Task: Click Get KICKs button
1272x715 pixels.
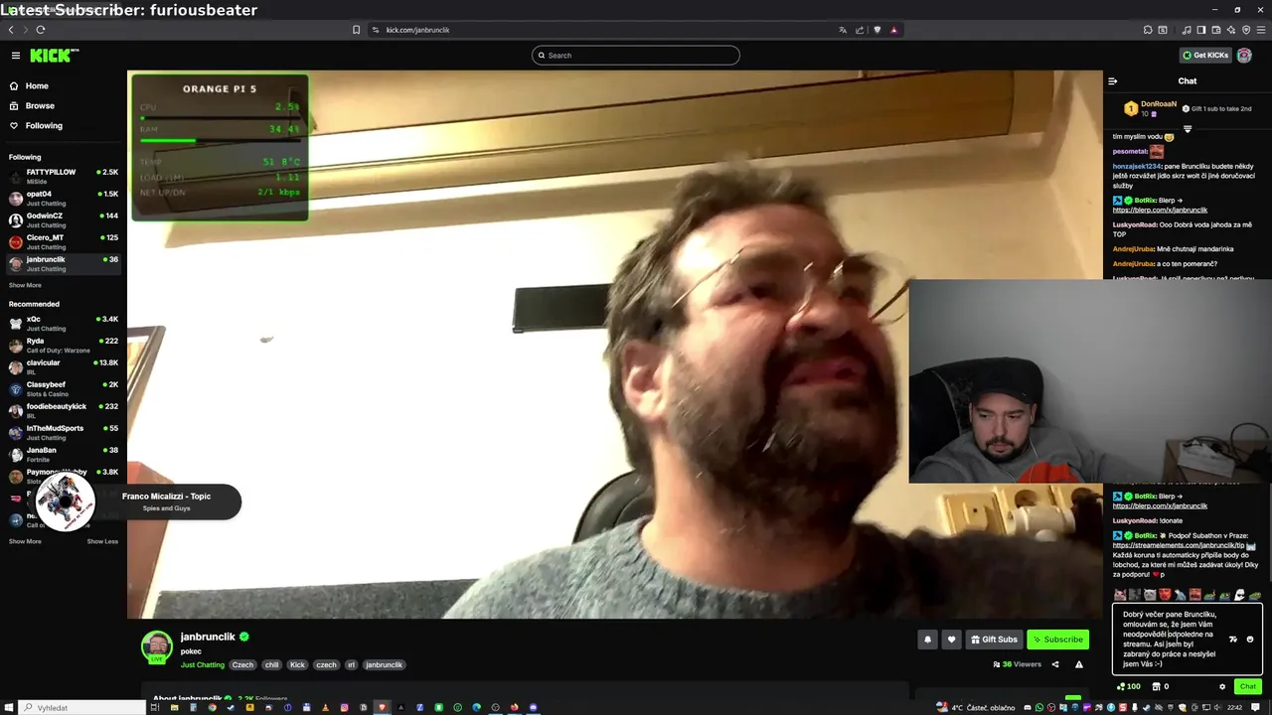Action: (x=1204, y=56)
